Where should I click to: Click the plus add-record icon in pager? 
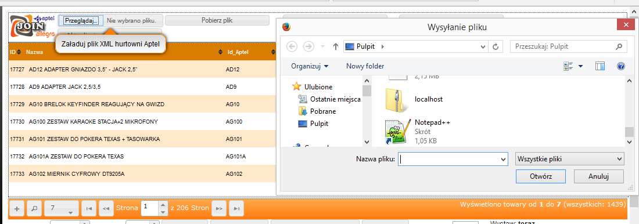coord(17,208)
